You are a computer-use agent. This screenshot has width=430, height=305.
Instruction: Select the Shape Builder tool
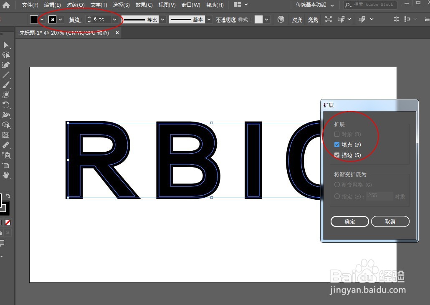click(x=6, y=125)
